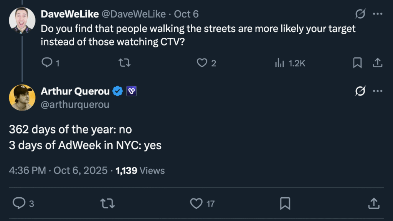Screen dimensions: 393x221
Task: Reply to Arthur Querou's tweet
Action: pyautogui.click(x=19, y=203)
